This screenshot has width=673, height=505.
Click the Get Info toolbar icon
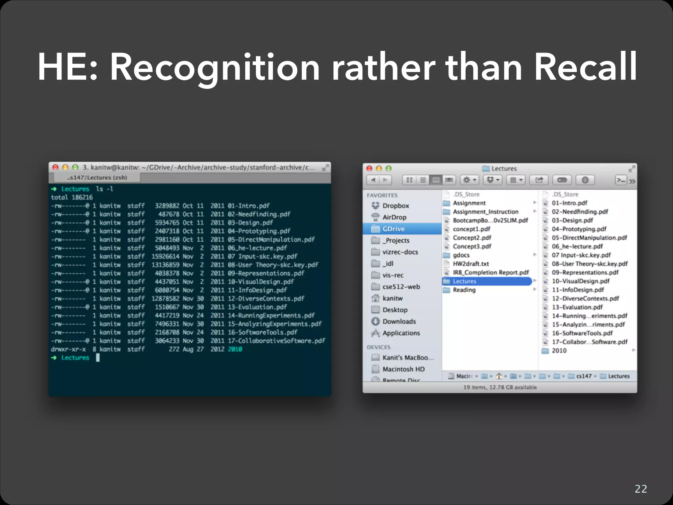pos(585,180)
